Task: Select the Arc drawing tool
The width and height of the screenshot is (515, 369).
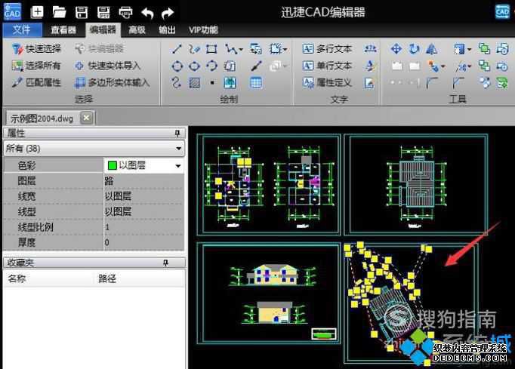Action: 211,66
